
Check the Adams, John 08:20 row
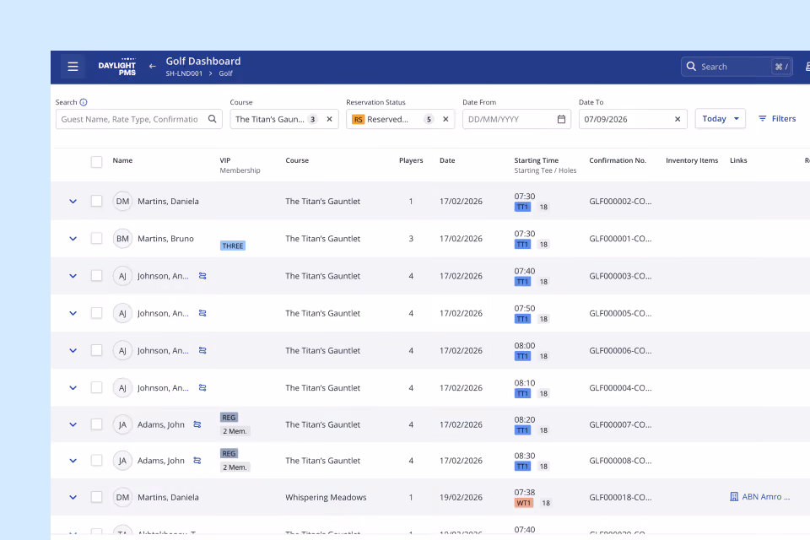[96, 424]
